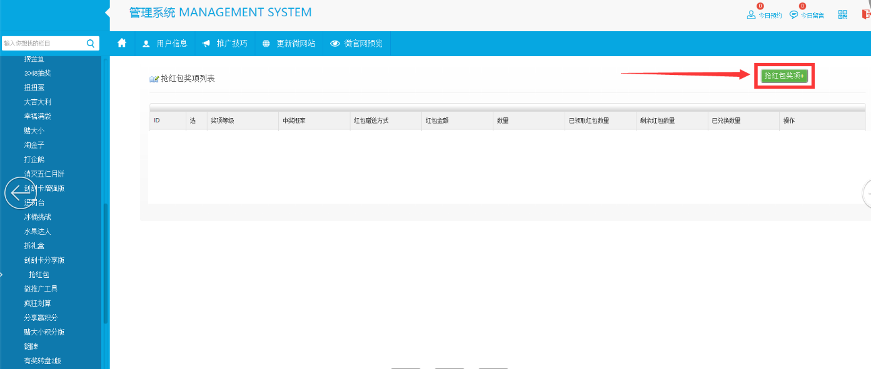
Task: Open the 用户信息 menu
Action: (165, 43)
